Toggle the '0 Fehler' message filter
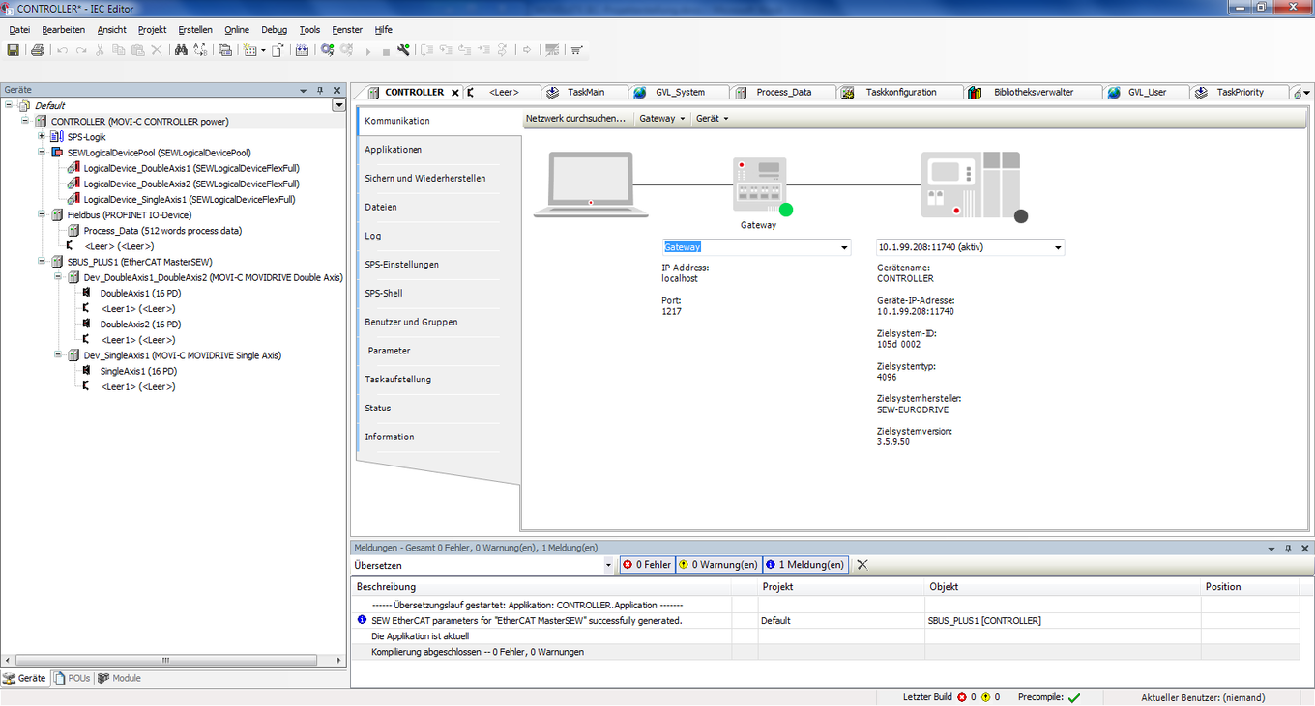The height and width of the screenshot is (706, 1315). click(x=646, y=565)
